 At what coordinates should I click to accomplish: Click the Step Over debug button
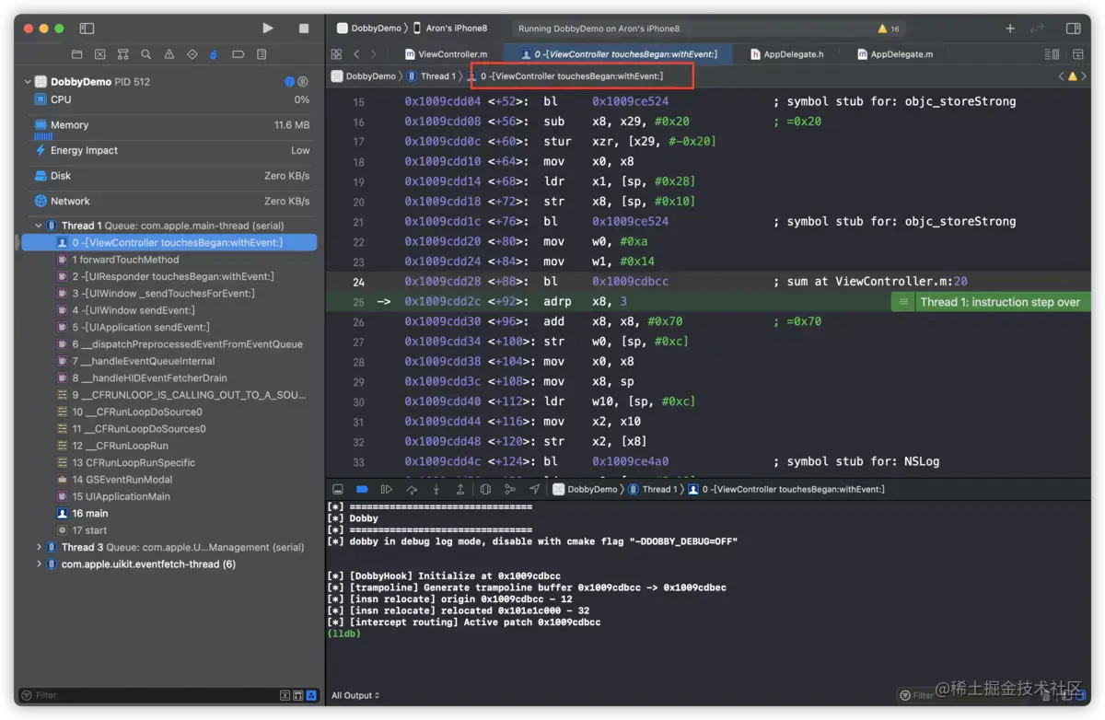(x=412, y=489)
